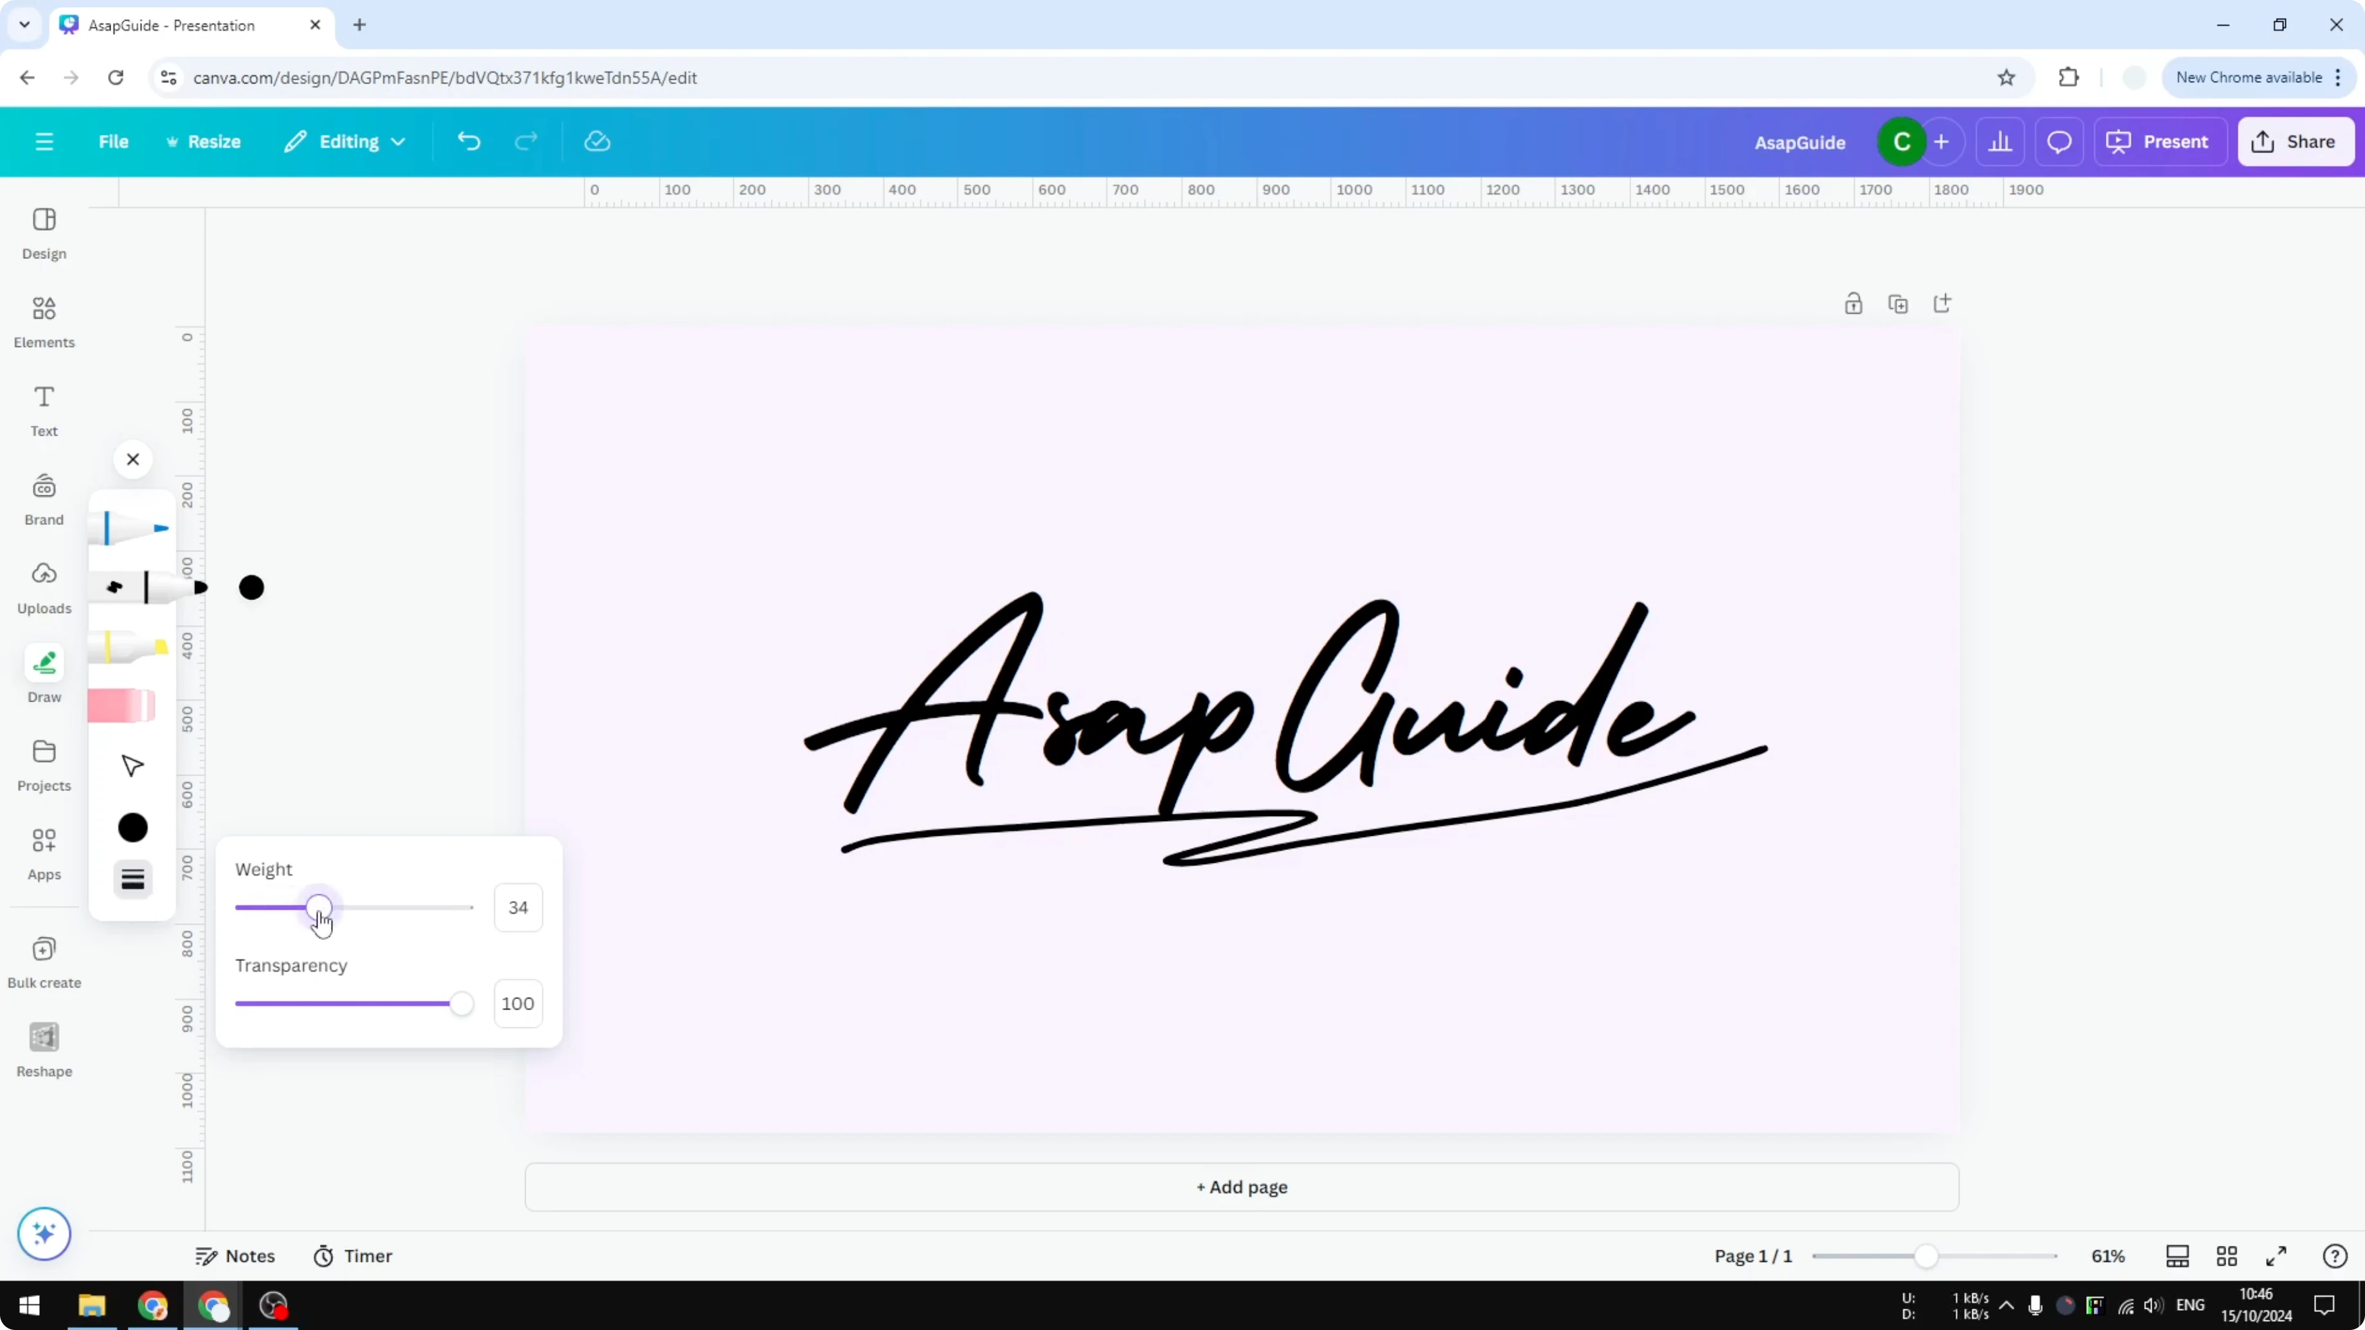Expand the Editing mode dropdown
Screen dimensions: 2365x1330
point(346,141)
